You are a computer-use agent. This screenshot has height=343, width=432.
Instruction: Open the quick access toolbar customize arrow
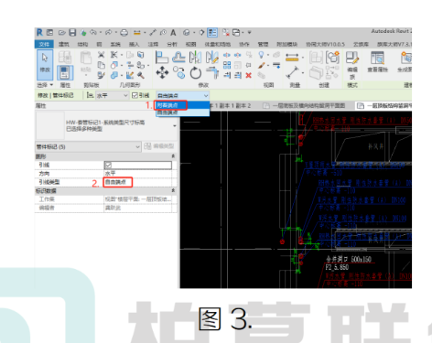pyautogui.click(x=249, y=32)
